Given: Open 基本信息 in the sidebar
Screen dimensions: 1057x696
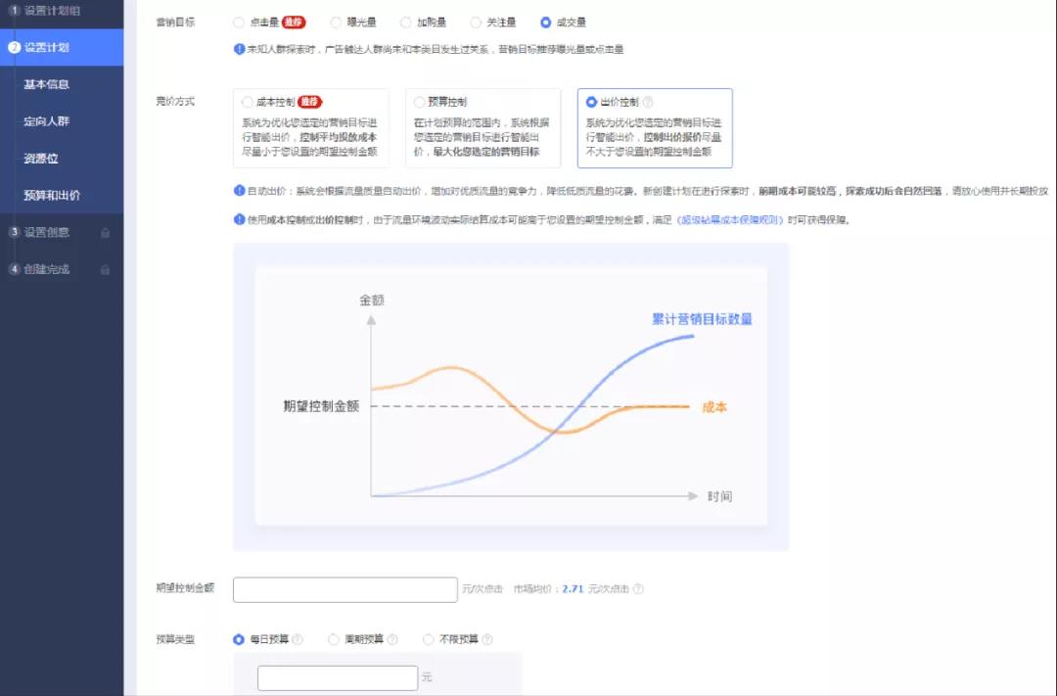Looking at the screenshot, I should click(x=47, y=84).
